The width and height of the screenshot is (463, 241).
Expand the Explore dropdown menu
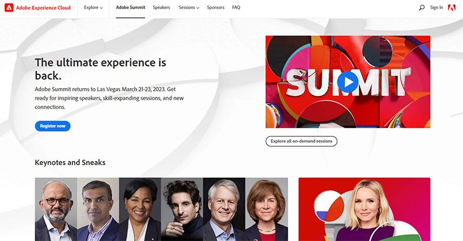tap(93, 8)
